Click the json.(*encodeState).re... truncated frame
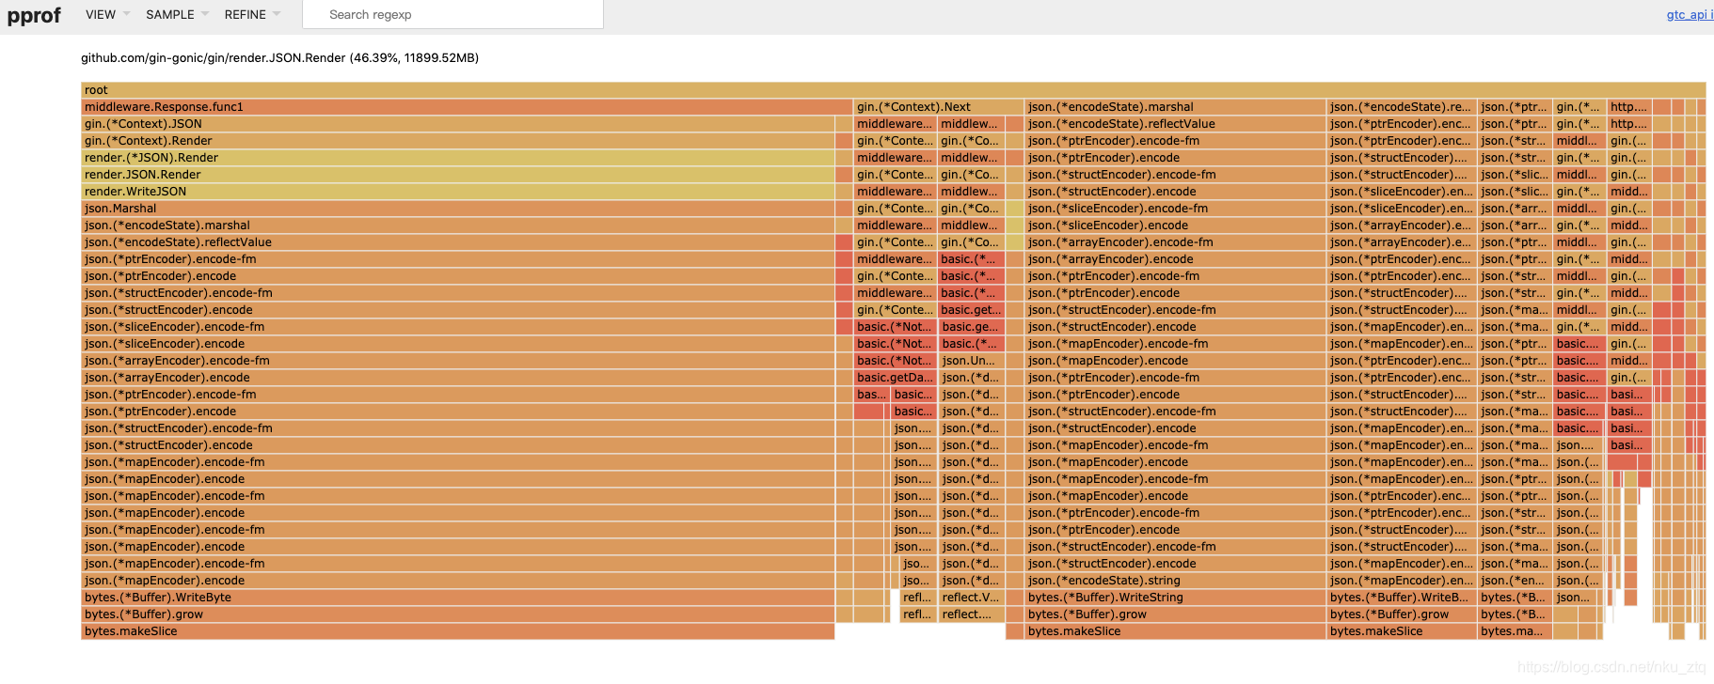This screenshot has width=1714, height=684. (x=1402, y=107)
